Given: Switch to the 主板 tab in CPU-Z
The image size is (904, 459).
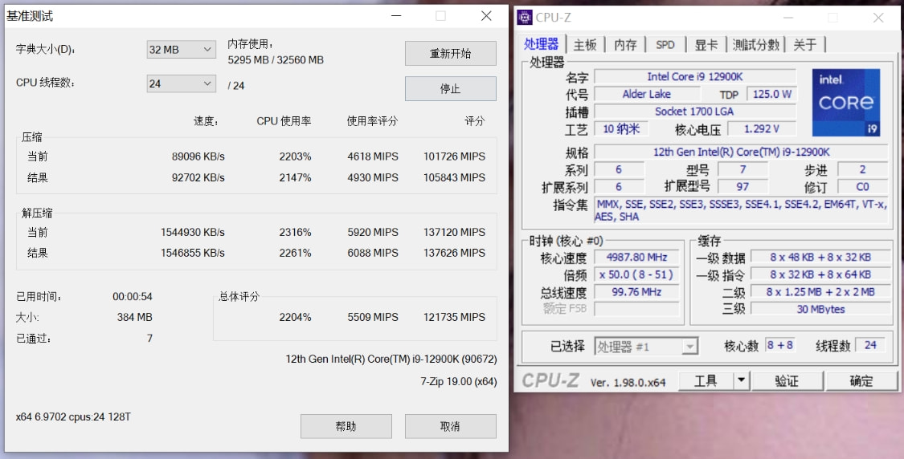Looking at the screenshot, I should [585, 44].
